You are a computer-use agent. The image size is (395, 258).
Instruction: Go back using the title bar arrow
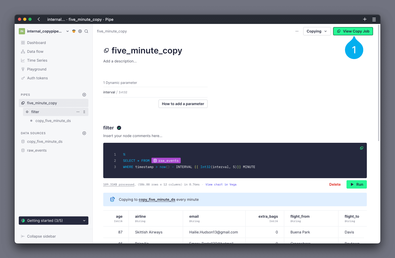[x=39, y=20]
